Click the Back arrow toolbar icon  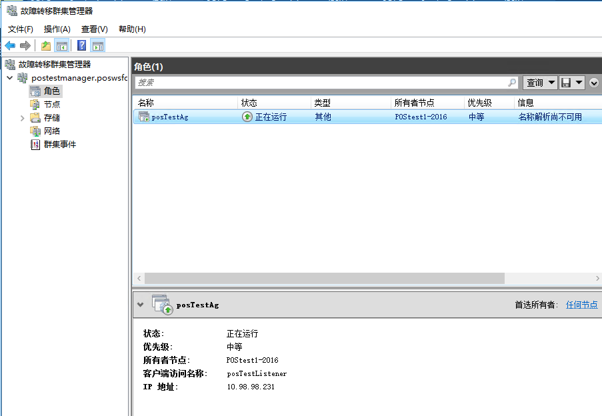coord(10,46)
